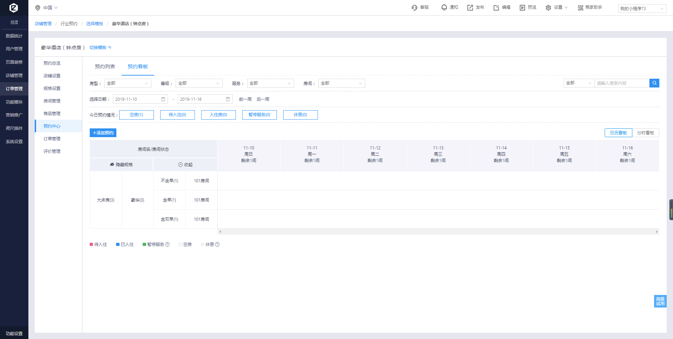Click the 高级试用 floating badge
Image resolution: width=673 pixels, height=339 pixels.
tap(660, 301)
